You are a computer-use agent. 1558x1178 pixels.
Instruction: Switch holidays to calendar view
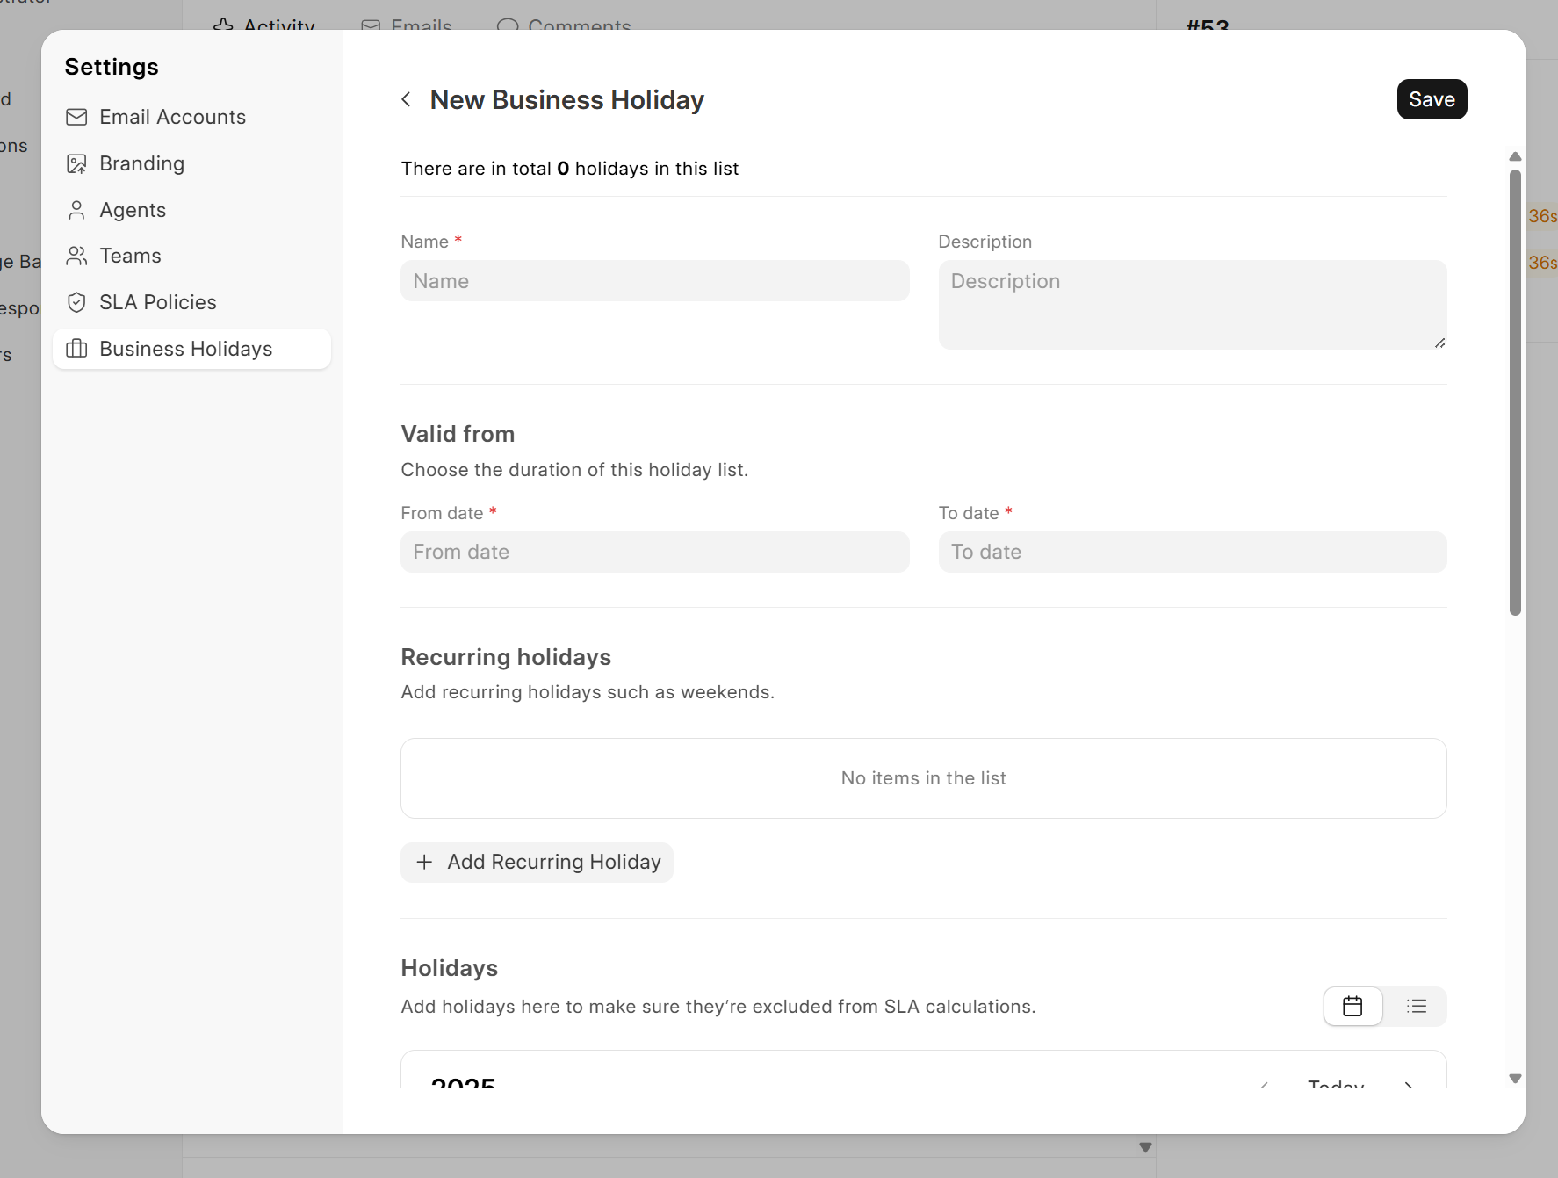[1352, 1007]
